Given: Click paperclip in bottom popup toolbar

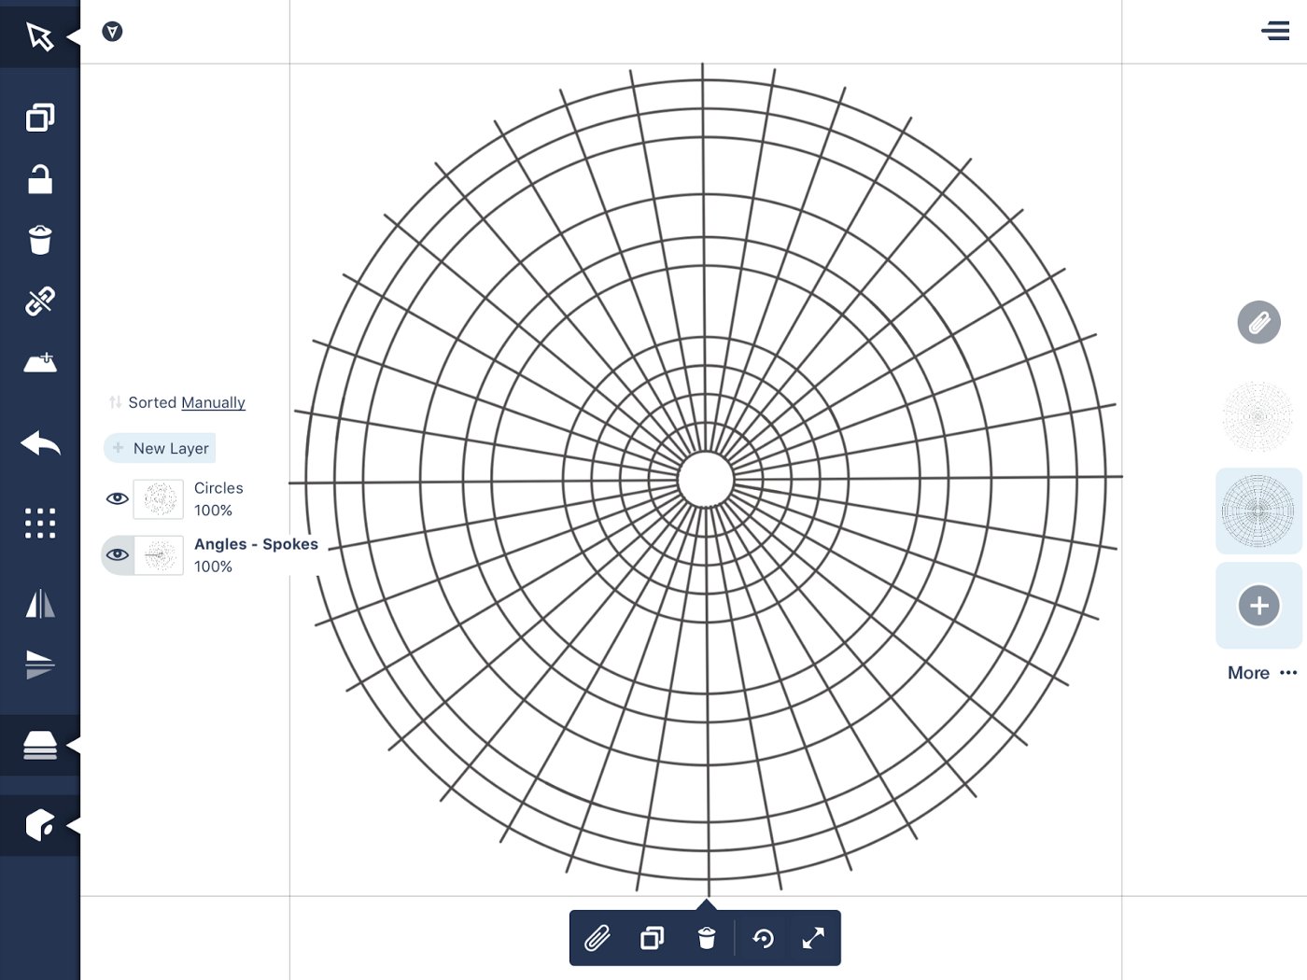Looking at the screenshot, I should [597, 938].
